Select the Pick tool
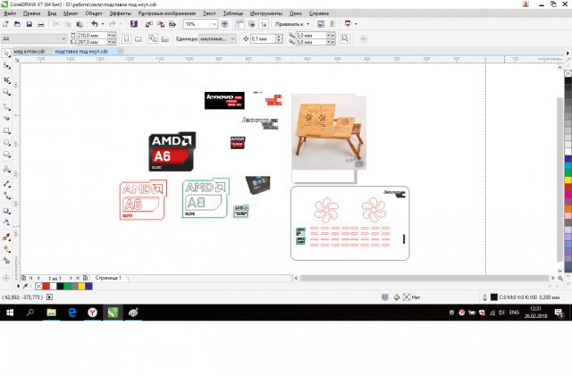Viewport: 572px width, 376px height. click(x=6, y=54)
